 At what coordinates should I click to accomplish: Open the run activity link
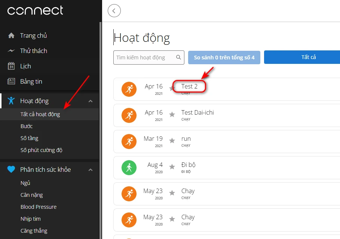click(x=186, y=139)
